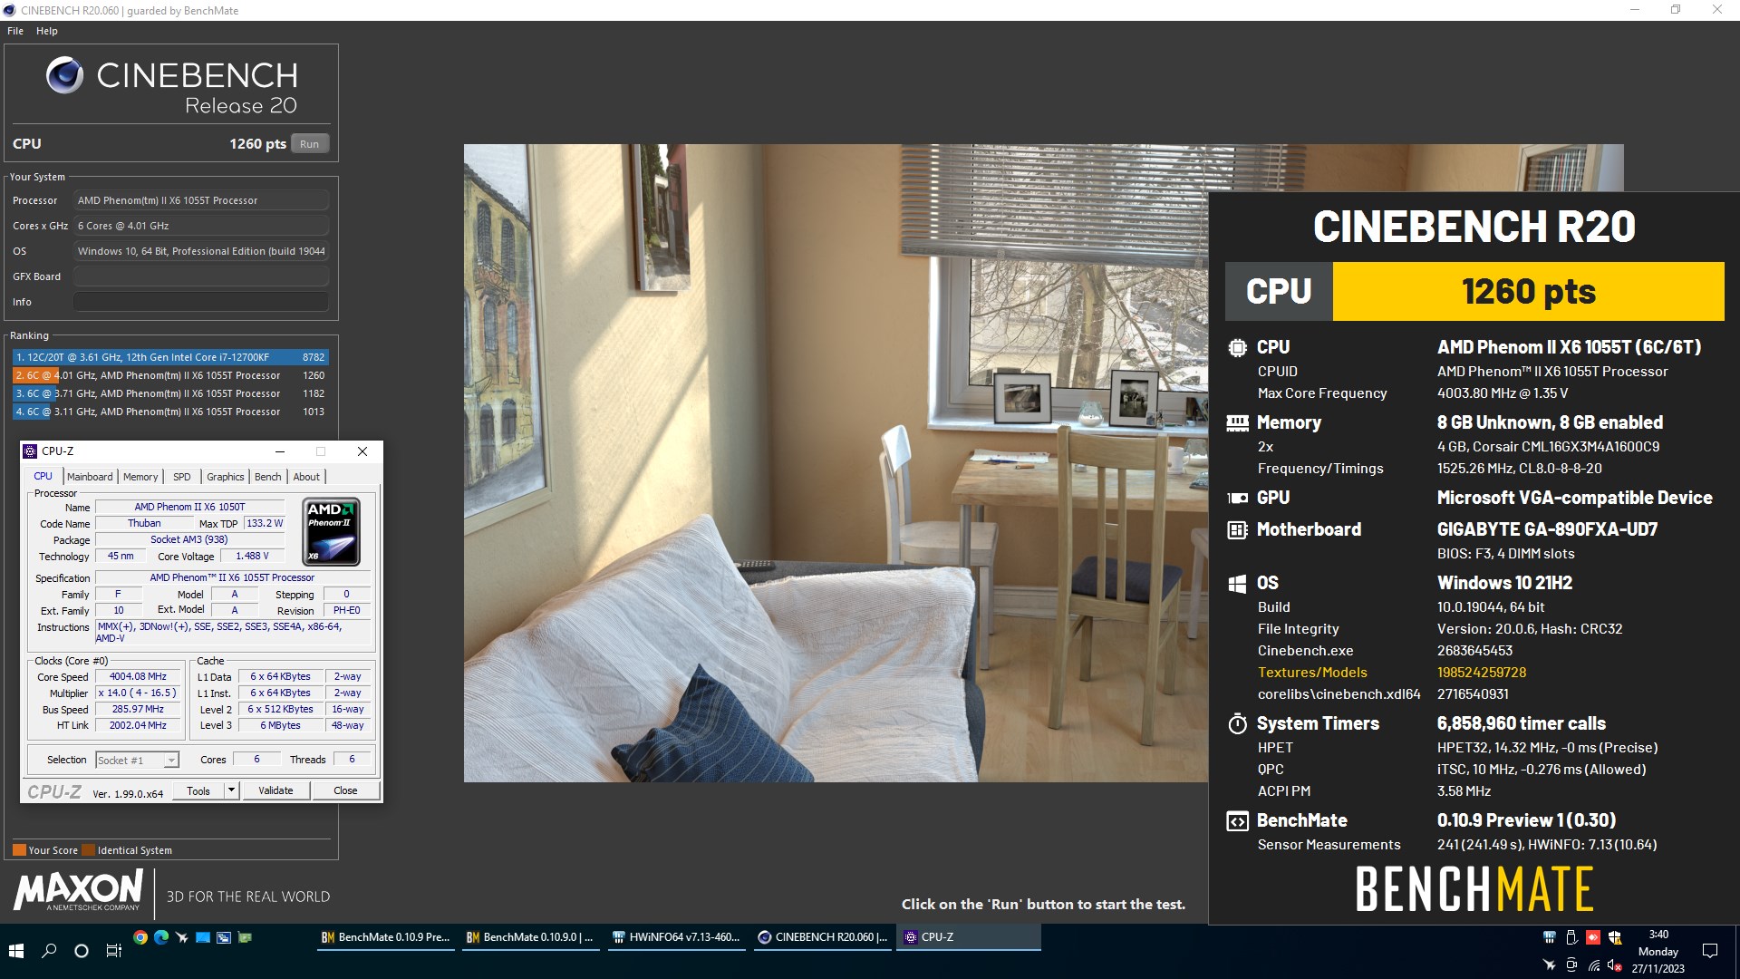Open the File menu in Cinebench
This screenshot has width=1740, height=979.
point(15,31)
